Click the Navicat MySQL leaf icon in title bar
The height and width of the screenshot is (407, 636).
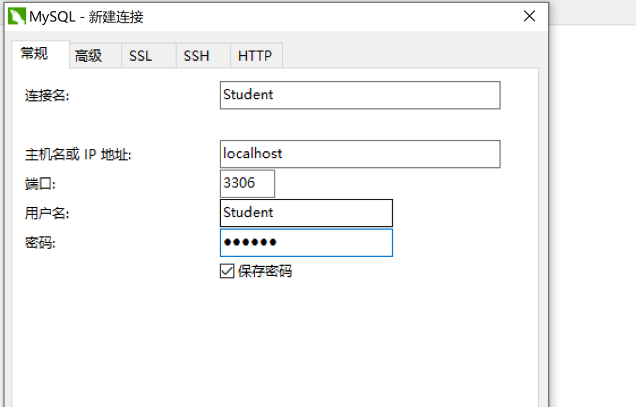point(18,16)
